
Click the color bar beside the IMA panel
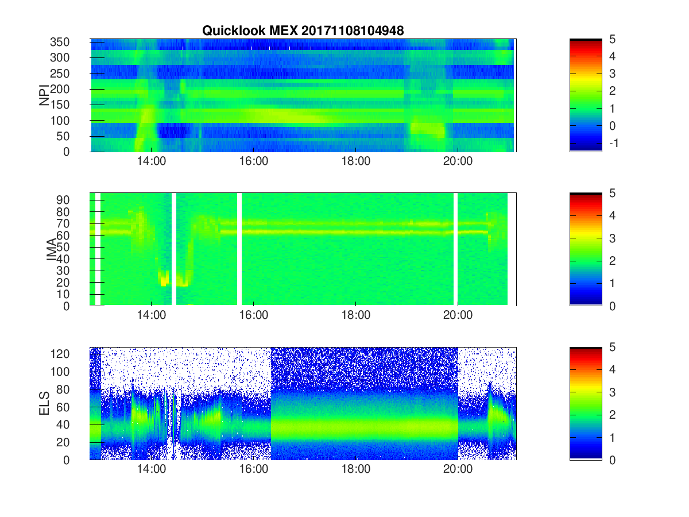(x=586, y=249)
